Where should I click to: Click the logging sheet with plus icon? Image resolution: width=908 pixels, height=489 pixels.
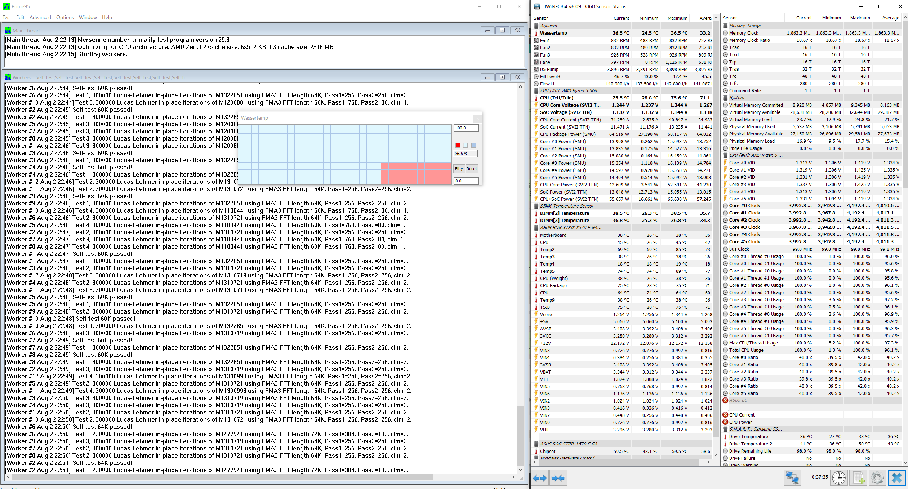click(x=858, y=478)
